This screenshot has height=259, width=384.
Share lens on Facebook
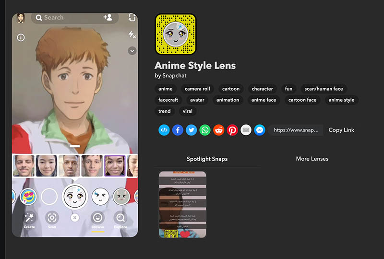(x=178, y=130)
